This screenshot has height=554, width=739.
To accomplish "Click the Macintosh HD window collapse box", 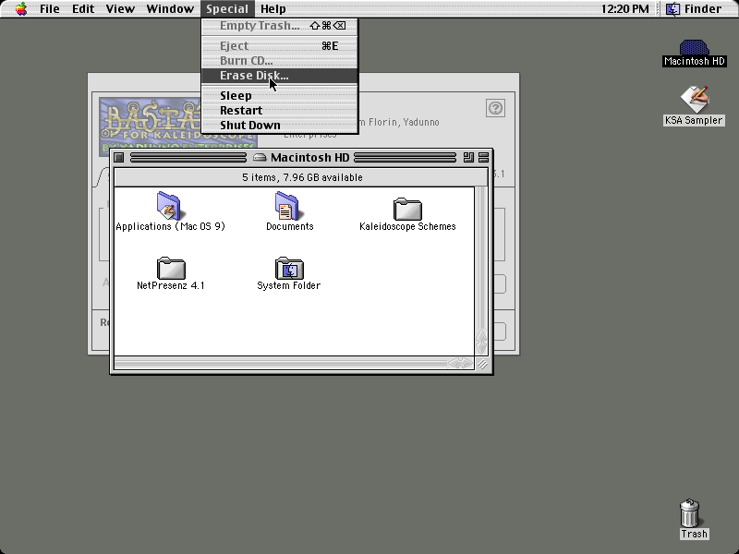I will point(483,157).
